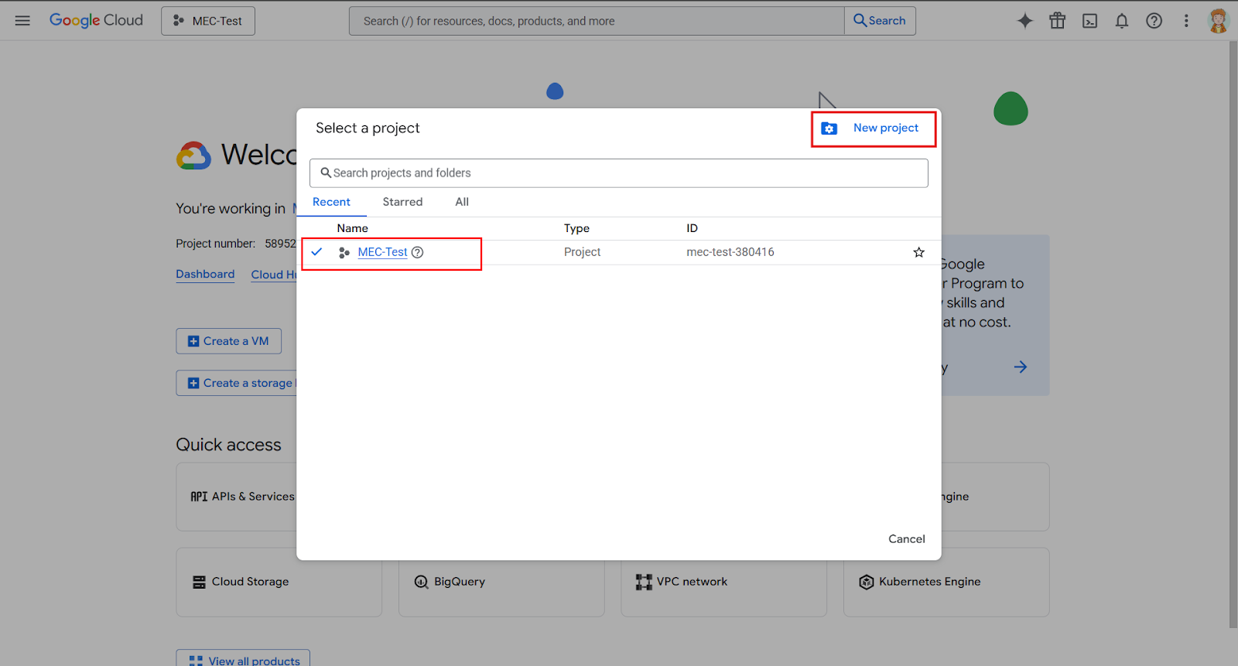The height and width of the screenshot is (666, 1238).
Task: Cancel the project selection dialog
Action: click(906, 539)
